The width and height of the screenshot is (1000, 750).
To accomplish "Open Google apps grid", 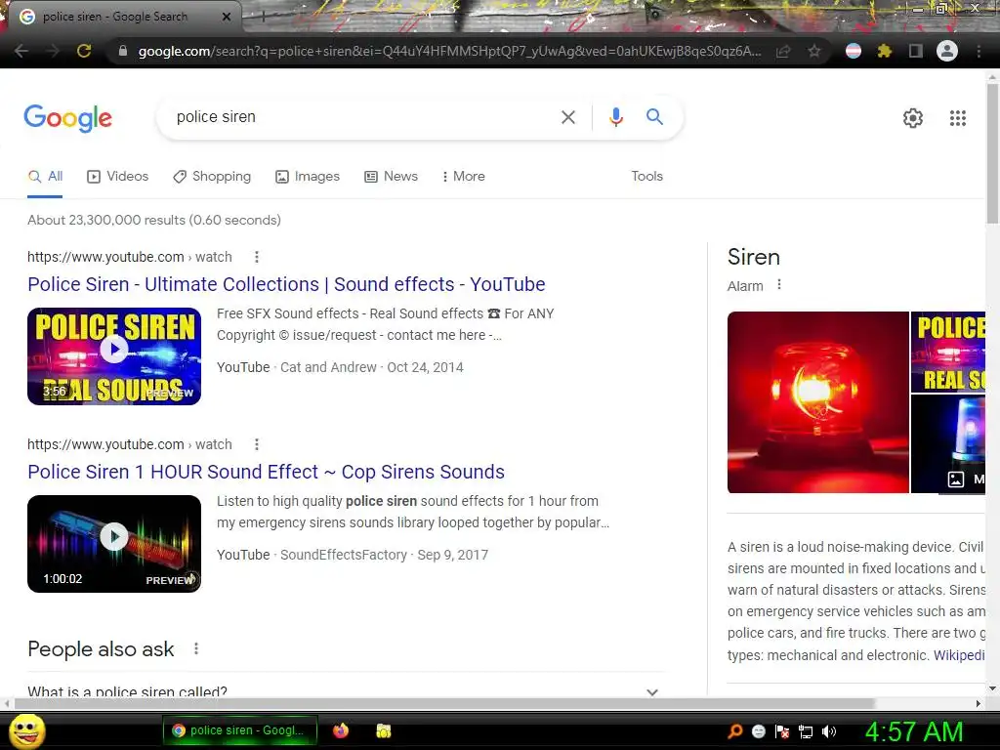I will pyautogui.click(x=957, y=118).
